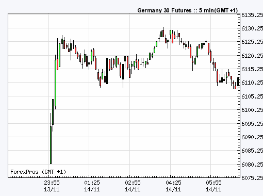Click the time label 04:25 14/11
The height and width of the screenshot is (196, 263).
pos(173,186)
